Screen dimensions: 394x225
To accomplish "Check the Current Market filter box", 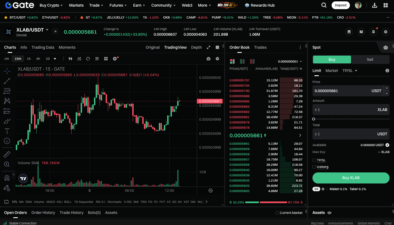I will point(277,213).
